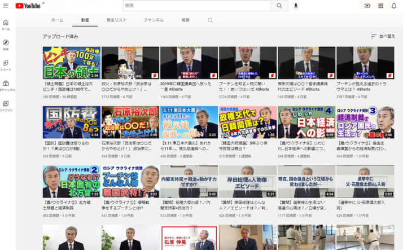Screen dimensions: 403x250
Task: Click title プーチンを知る人物に聞いた #Shorts
Action: [x=244, y=86]
